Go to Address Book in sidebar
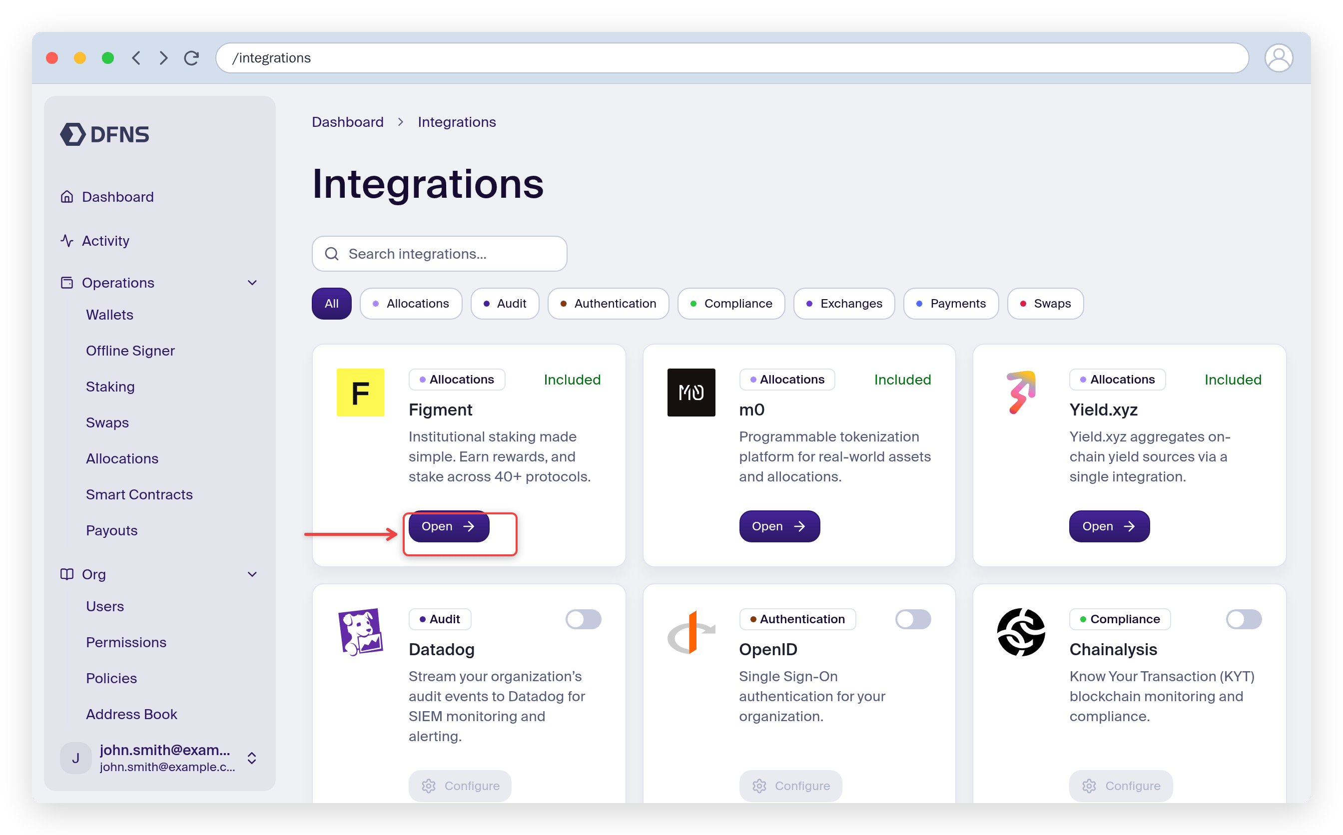Viewport: 1343px width, 835px height. coord(131,714)
